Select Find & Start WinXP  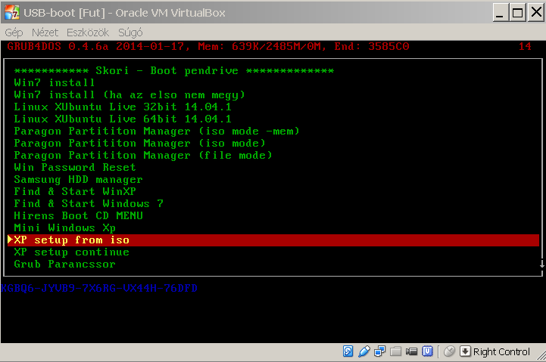tap(75, 191)
